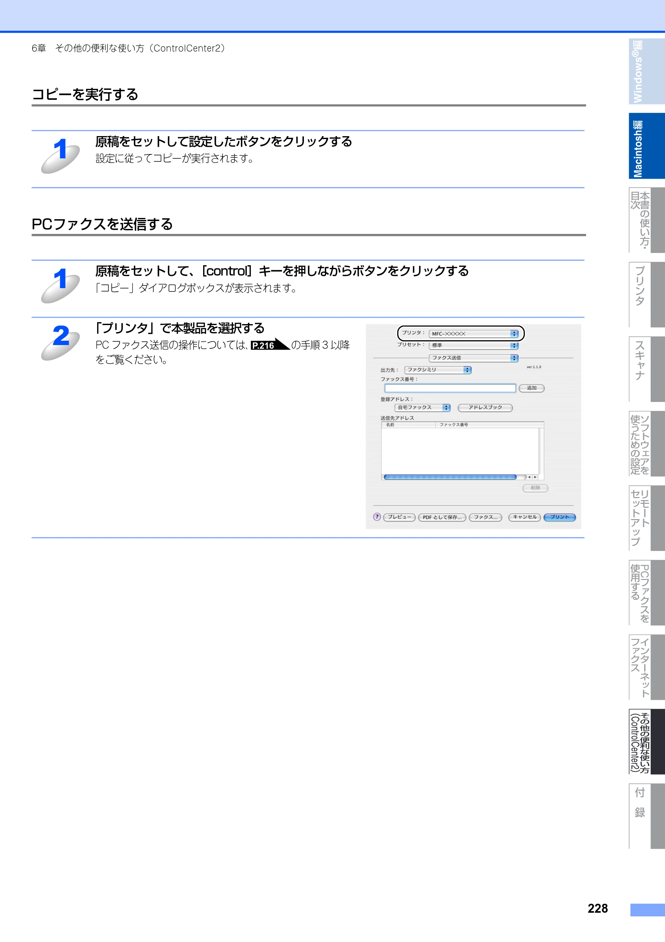665x942 pixels.
Task: Click the ファクス... button
Action: pyautogui.click(x=485, y=517)
